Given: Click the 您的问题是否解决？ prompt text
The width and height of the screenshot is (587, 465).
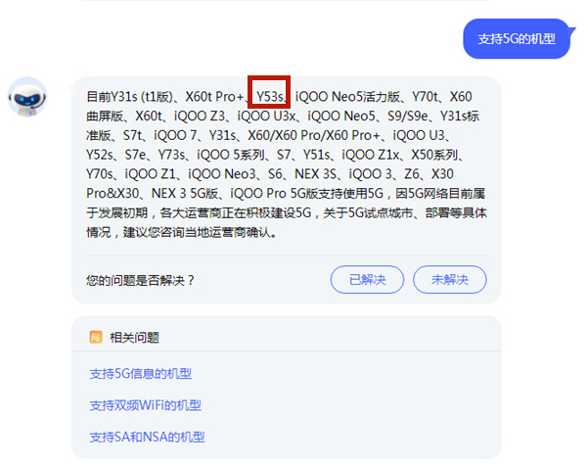Looking at the screenshot, I should coord(141,280).
